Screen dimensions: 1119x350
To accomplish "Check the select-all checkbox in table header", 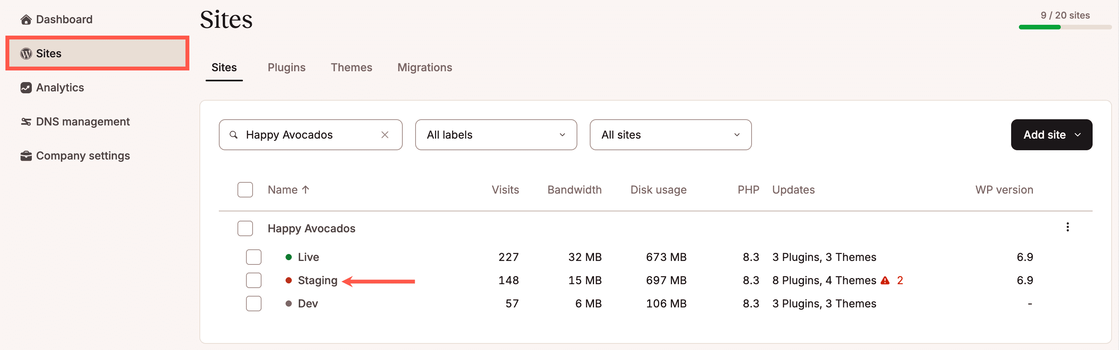I will click(x=245, y=190).
